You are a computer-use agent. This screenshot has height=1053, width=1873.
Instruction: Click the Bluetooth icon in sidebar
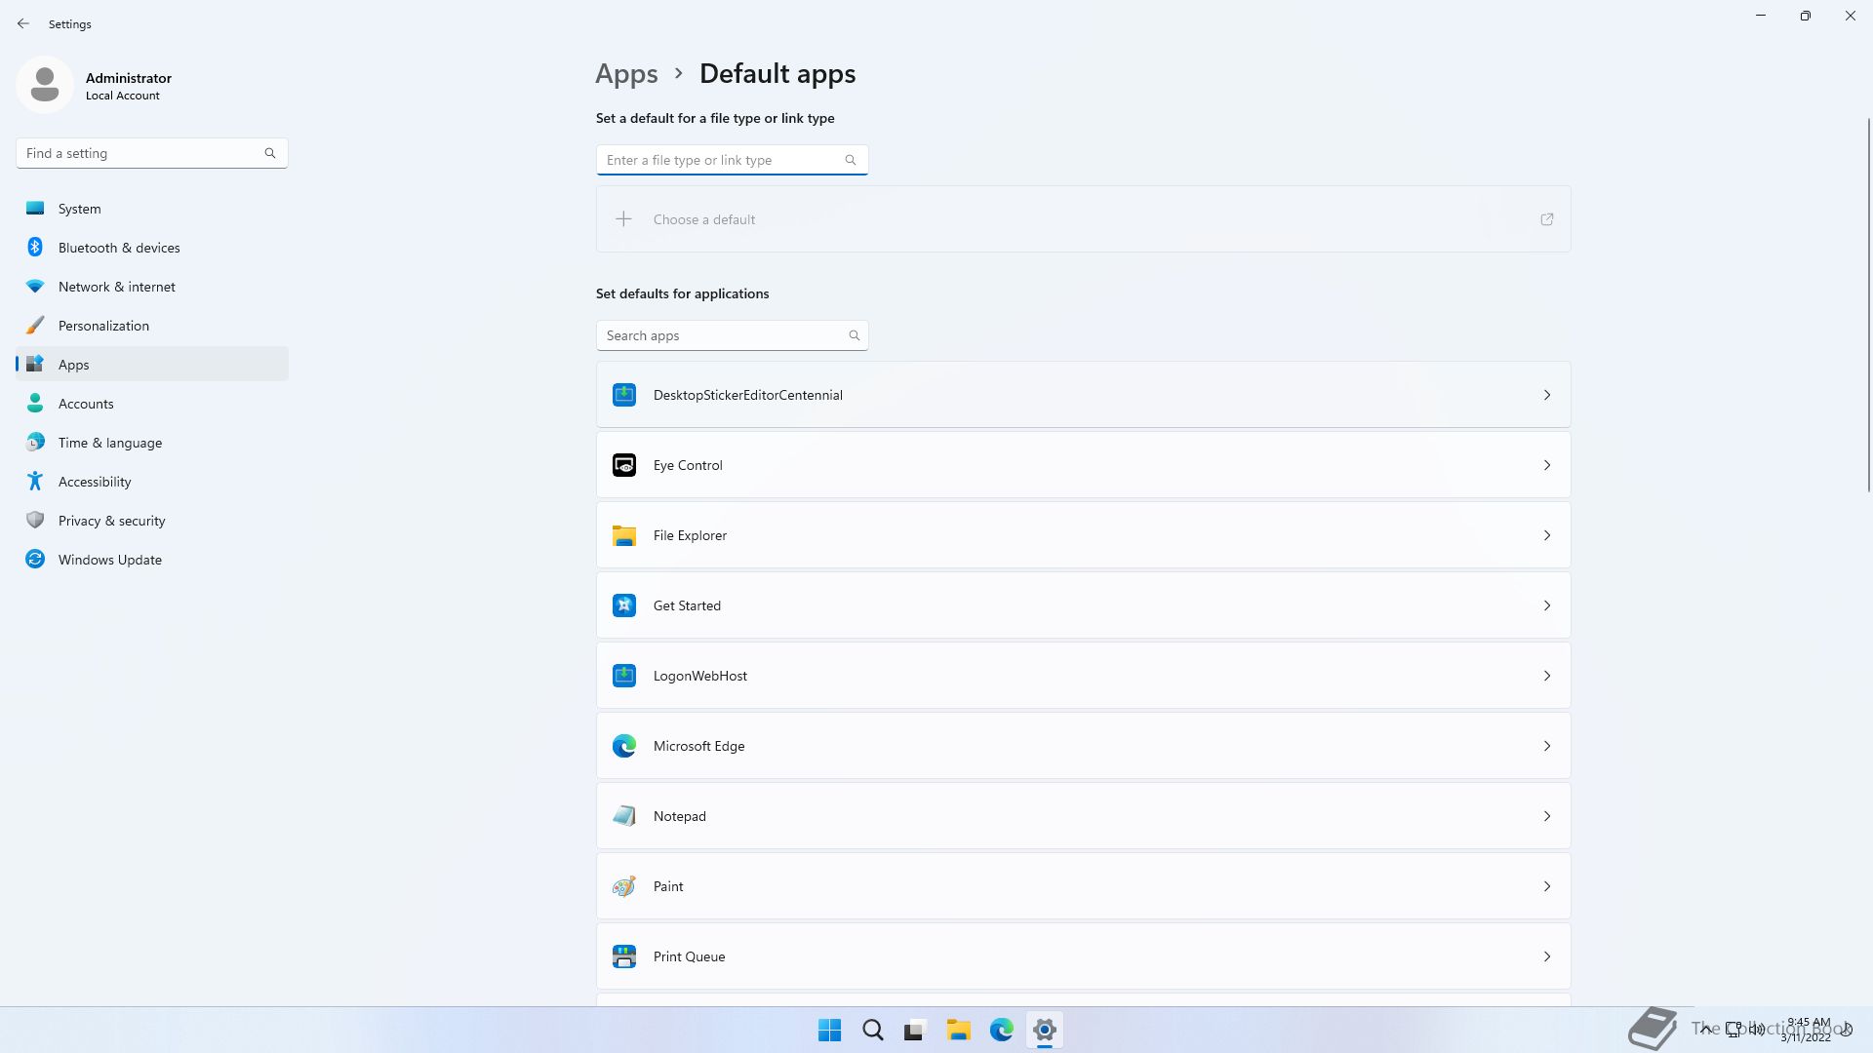[35, 248]
